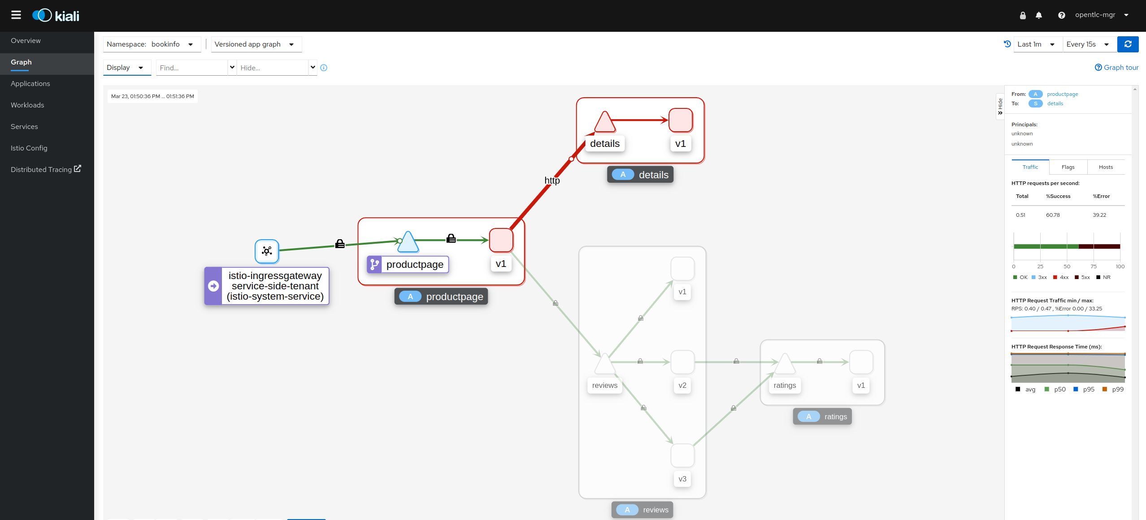Viewport: 1146px width, 520px height.
Task: Select Graph in the sidebar
Action: [x=47, y=62]
